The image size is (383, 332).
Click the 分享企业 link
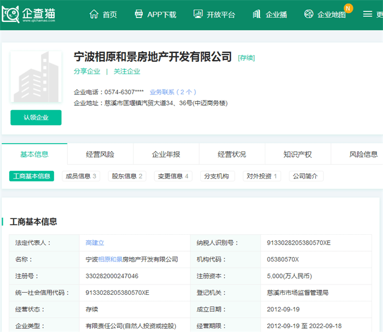pyautogui.click(x=87, y=72)
